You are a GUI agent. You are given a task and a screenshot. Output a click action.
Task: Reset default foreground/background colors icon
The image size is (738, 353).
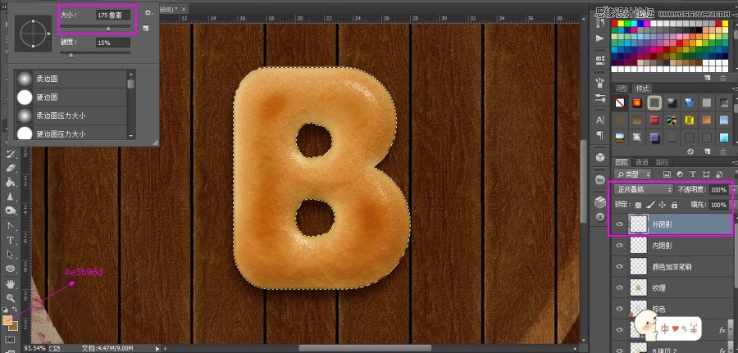pyautogui.click(x=5, y=310)
